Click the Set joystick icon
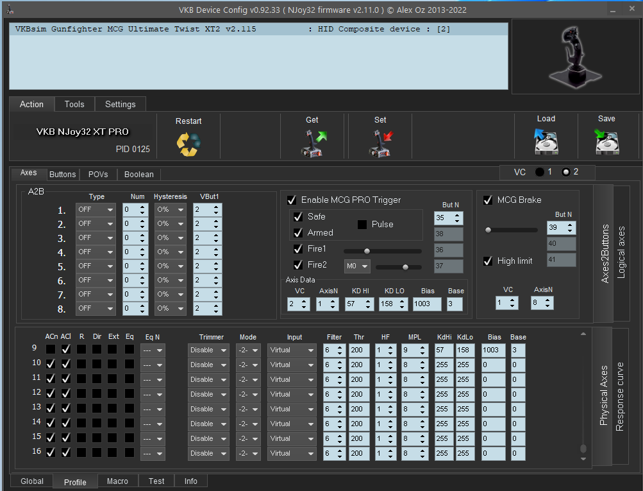The height and width of the screenshot is (491, 643). (x=381, y=143)
